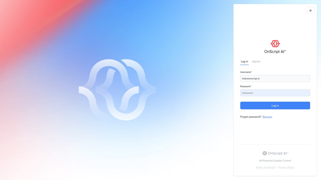
Task: Click the Username input field
Action: click(275, 78)
